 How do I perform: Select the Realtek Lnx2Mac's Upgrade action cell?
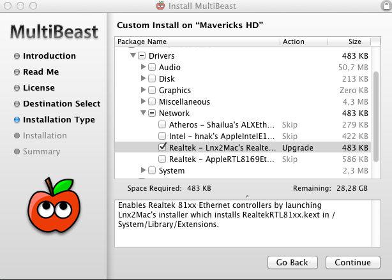[298, 147]
